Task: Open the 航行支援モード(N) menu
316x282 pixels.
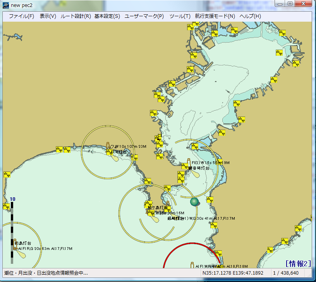Action: (x=215, y=16)
